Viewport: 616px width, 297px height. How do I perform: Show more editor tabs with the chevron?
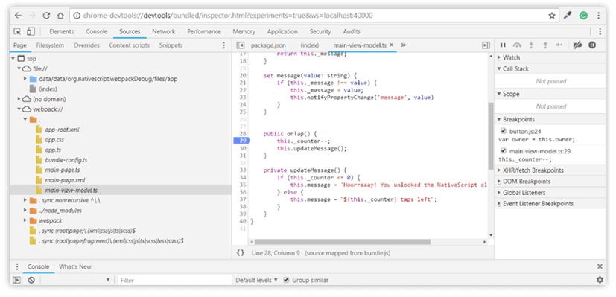point(404,45)
